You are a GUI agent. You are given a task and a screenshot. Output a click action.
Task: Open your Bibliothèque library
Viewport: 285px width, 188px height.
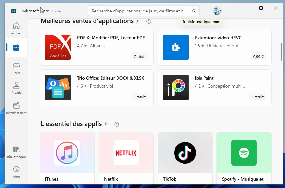pos(16,152)
